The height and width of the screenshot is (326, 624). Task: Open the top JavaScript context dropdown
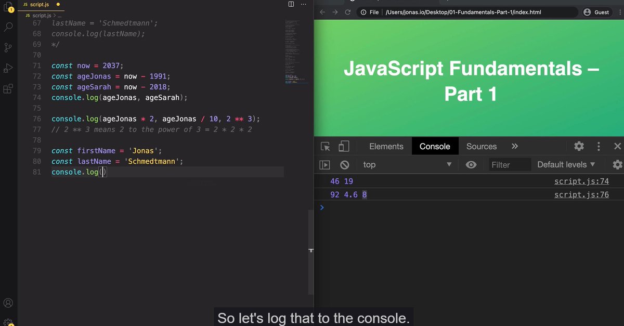click(407, 165)
